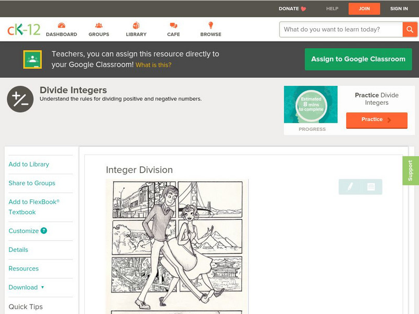Viewport: 419px width, 314px height.
Task: Click the Google Classroom icon
Action: coord(32,59)
